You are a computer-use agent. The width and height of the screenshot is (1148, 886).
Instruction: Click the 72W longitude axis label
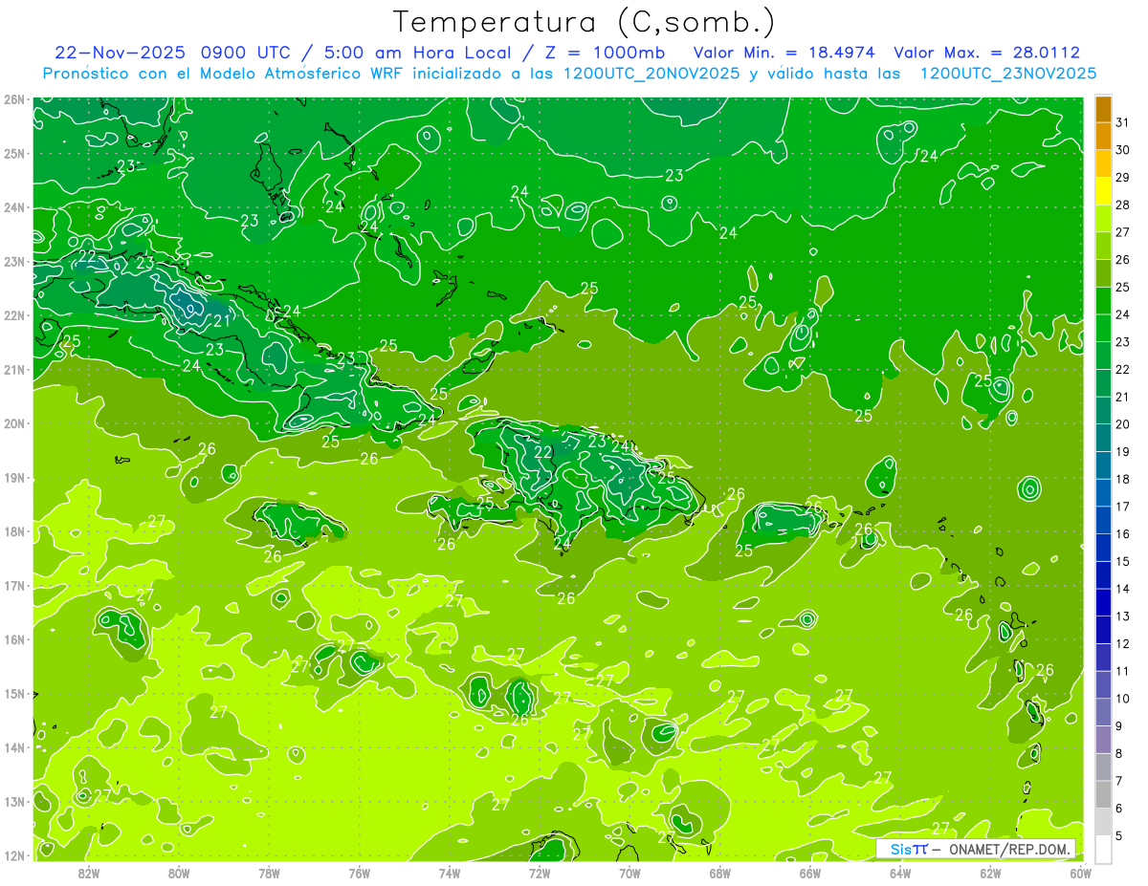(x=540, y=873)
